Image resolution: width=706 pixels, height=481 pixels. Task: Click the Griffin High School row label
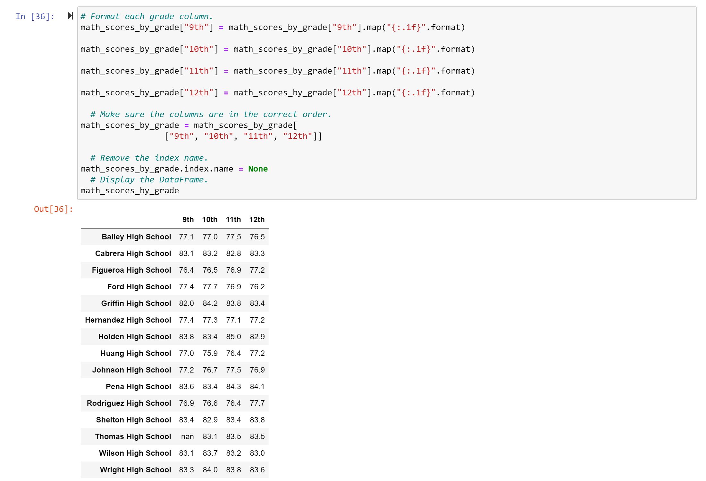136,303
